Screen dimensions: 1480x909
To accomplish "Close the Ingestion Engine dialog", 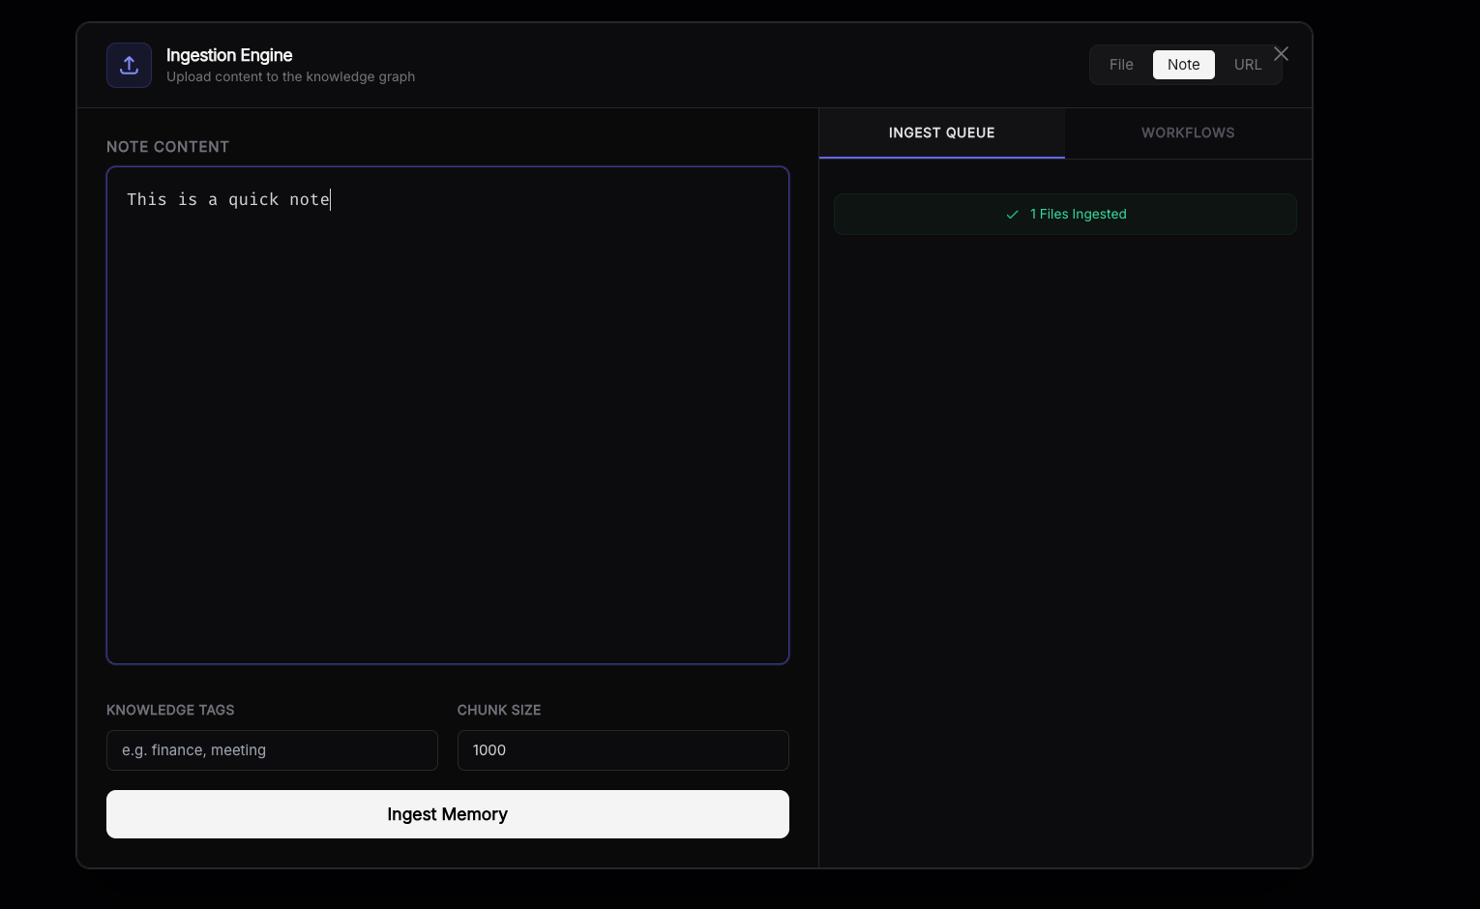I will click(1281, 54).
